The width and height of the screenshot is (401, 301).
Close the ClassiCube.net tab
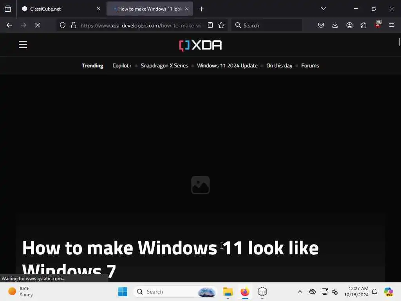[99, 9]
